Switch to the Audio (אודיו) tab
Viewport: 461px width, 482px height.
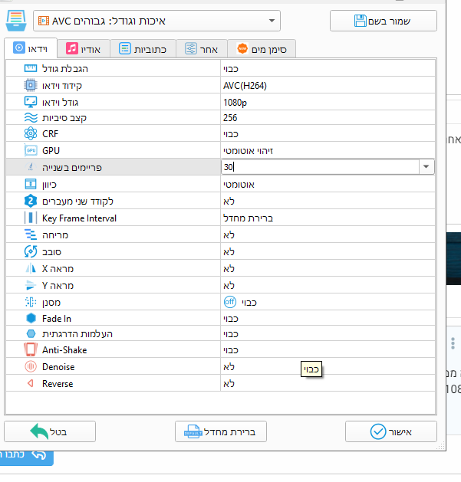tap(84, 49)
